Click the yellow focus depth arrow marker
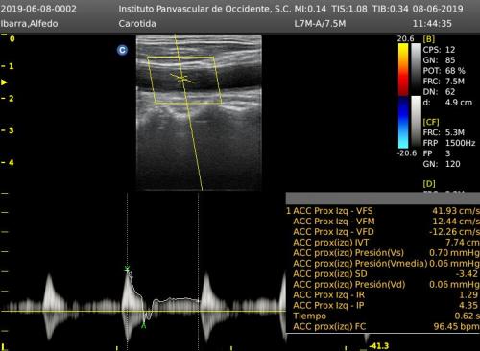This screenshot has width=480, height=351. (x=4, y=82)
